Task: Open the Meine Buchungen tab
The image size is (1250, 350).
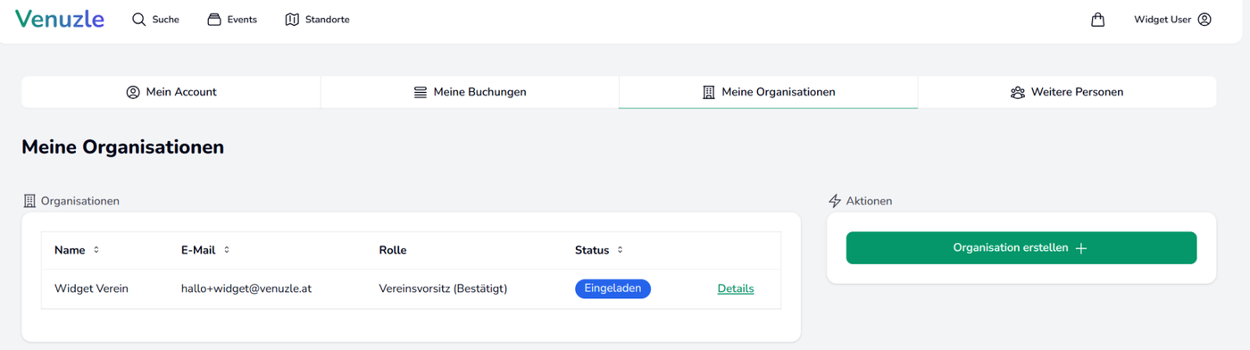Action: click(x=470, y=92)
